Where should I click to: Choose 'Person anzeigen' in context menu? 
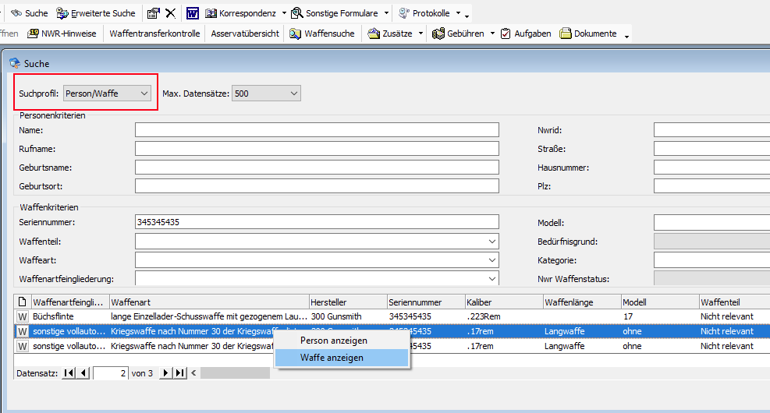[333, 341]
